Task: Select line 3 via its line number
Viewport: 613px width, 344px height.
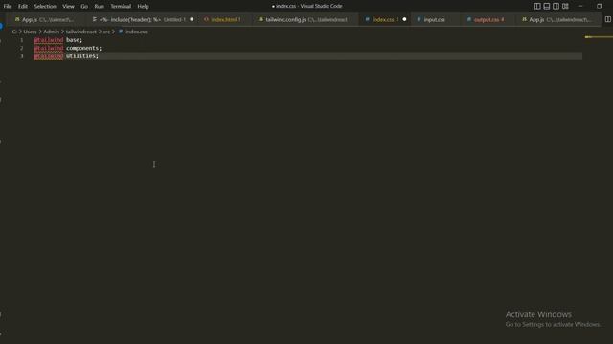Action: [x=21, y=56]
